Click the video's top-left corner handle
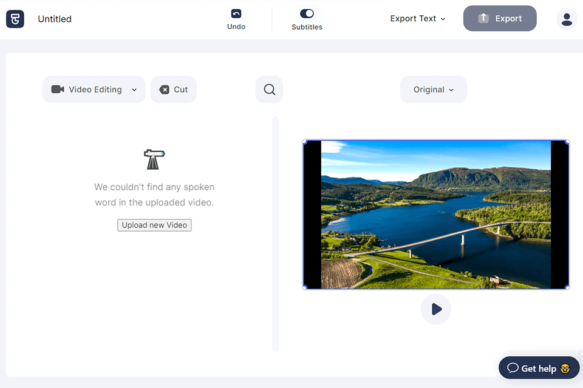 pyautogui.click(x=305, y=142)
